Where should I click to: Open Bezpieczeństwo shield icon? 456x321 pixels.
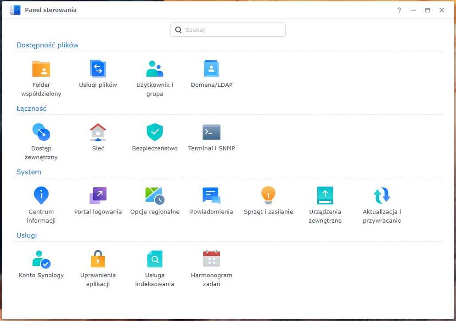pyautogui.click(x=155, y=132)
